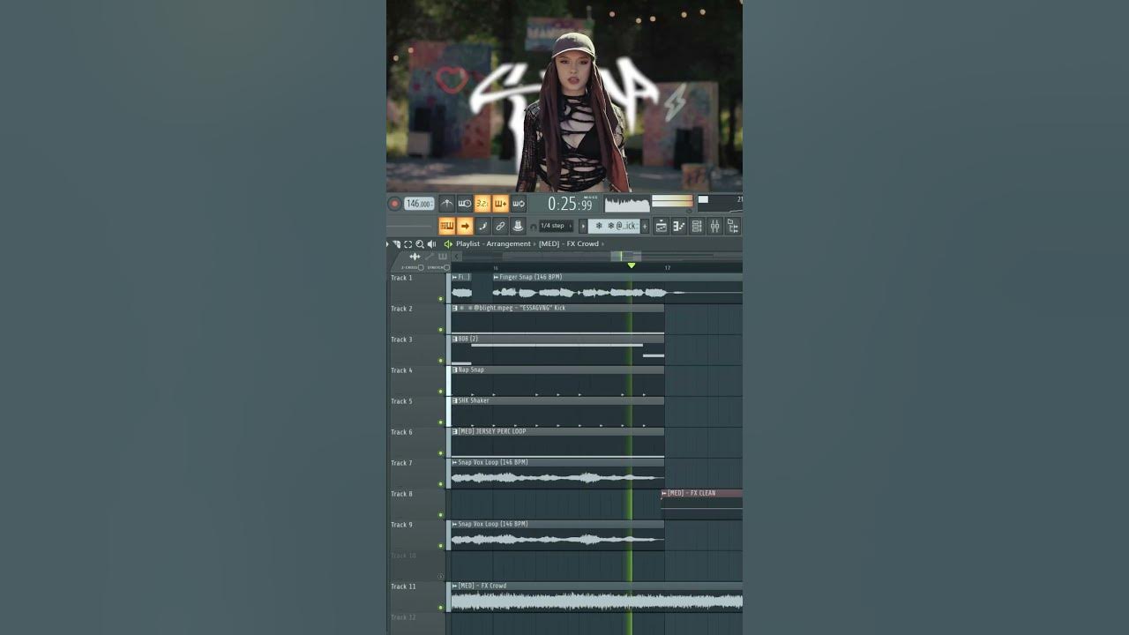Image resolution: width=1129 pixels, height=635 pixels.
Task: Open [MED] JERSEY PERC LOOP clip menu
Action: click(455, 432)
